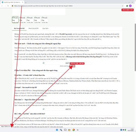Open the extensions puzzle icon
The height and width of the screenshot is (132, 136).
127,6
